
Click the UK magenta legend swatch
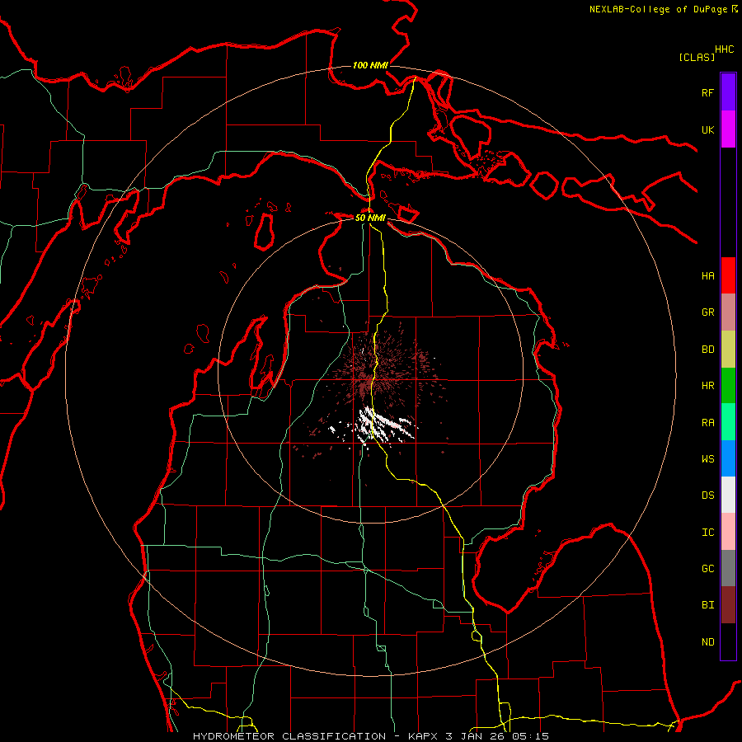(x=728, y=129)
